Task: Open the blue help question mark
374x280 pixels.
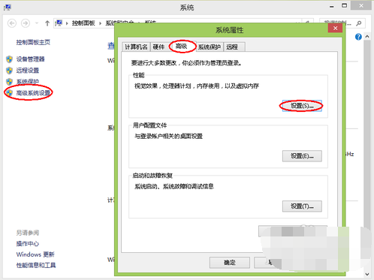Action: [x=358, y=37]
